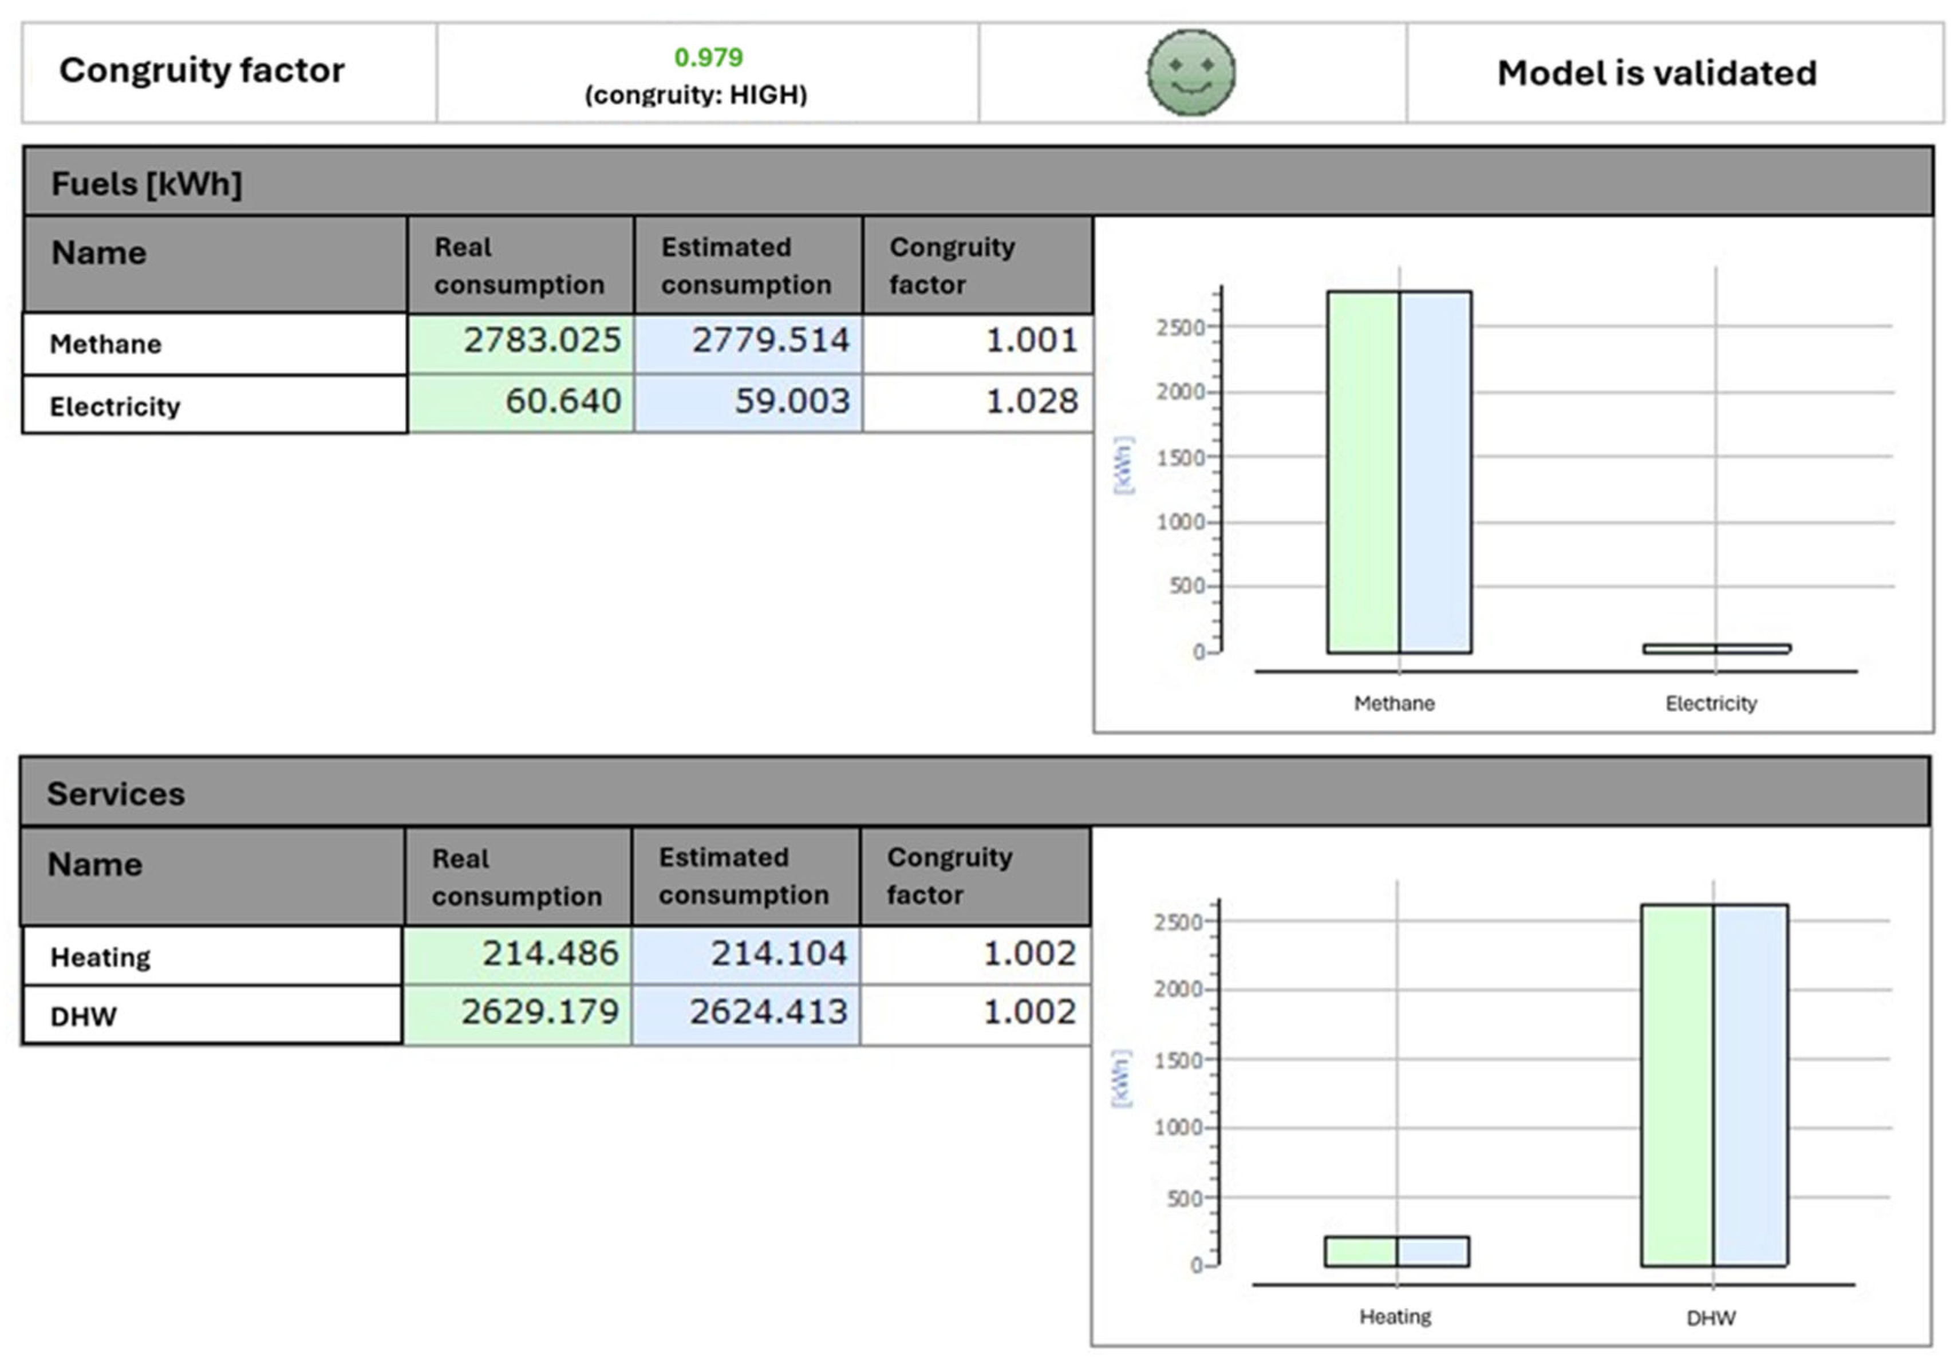Click the Fuels [kWh] section header
Screen dimensions: 1954x1369
click(x=147, y=184)
